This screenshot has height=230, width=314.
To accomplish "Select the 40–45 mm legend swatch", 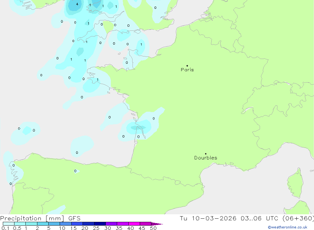I will click(x=134, y=224).
